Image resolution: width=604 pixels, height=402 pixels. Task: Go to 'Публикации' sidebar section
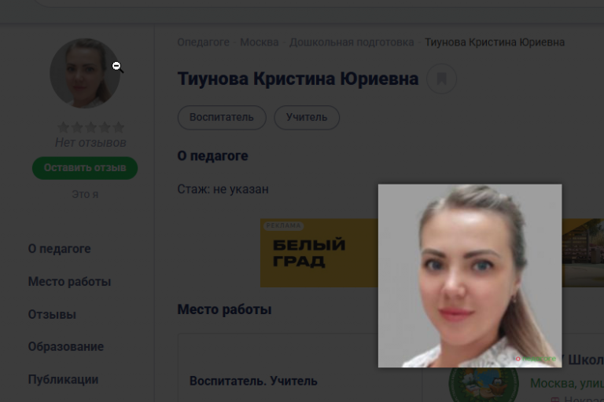pyautogui.click(x=63, y=379)
